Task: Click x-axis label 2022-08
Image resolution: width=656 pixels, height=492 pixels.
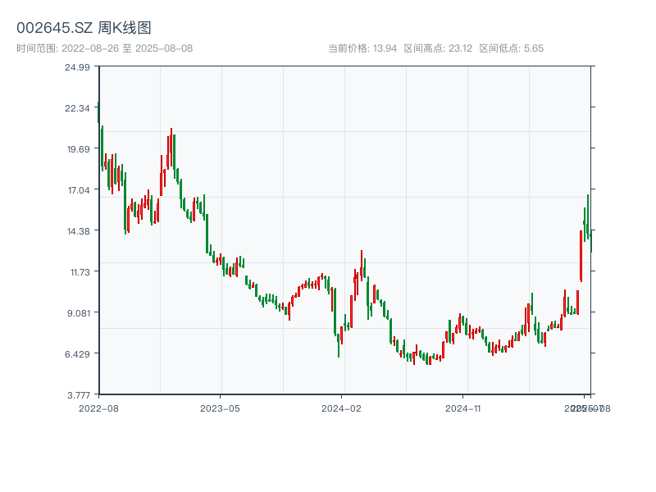Action: [98, 408]
